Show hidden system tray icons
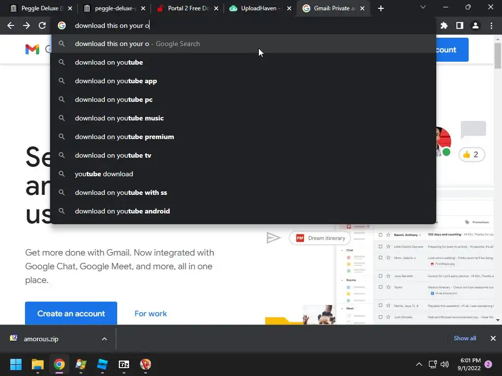502x376 pixels. point(419,364)
